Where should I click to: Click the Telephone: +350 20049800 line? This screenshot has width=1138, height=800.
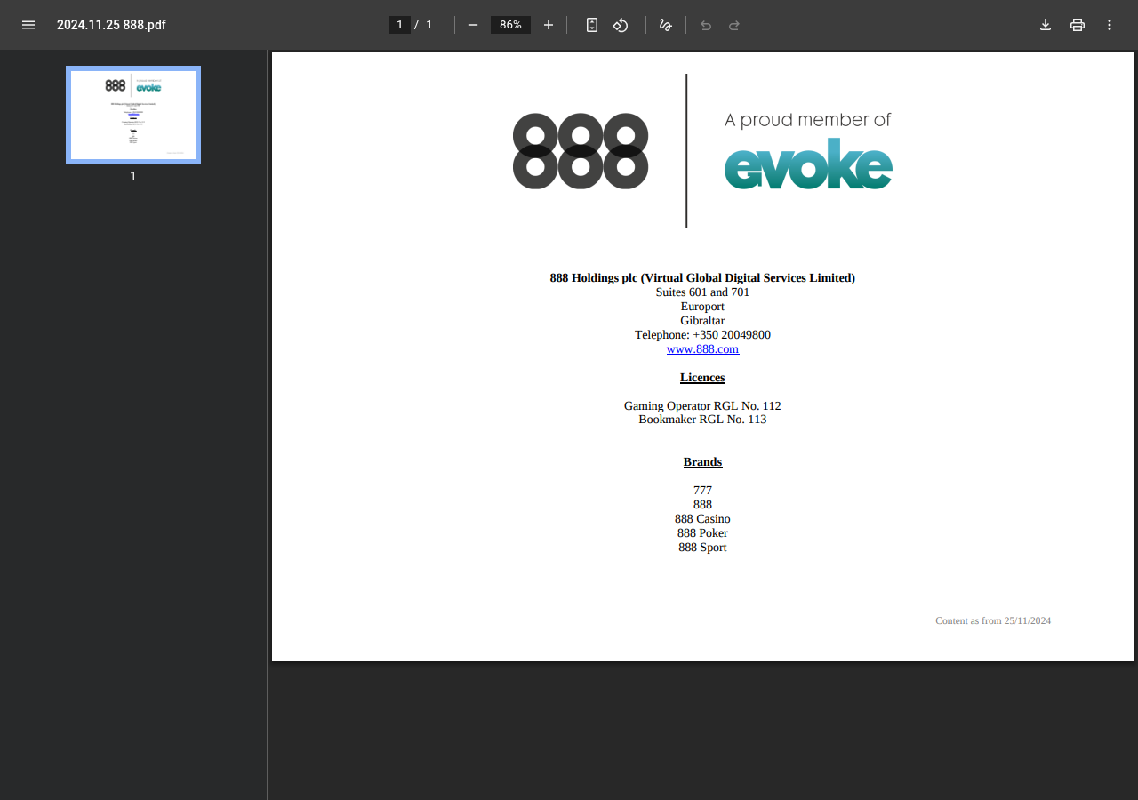(702, 335)
